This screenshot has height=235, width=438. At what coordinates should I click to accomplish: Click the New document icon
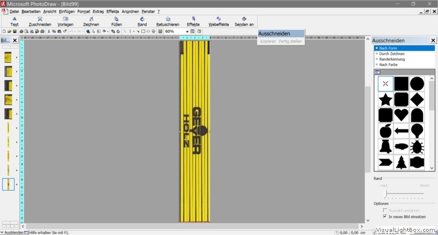[4, 32]
